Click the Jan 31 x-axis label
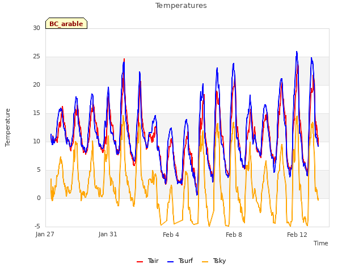The image size is (363, 272). click(x=108, y=234)
